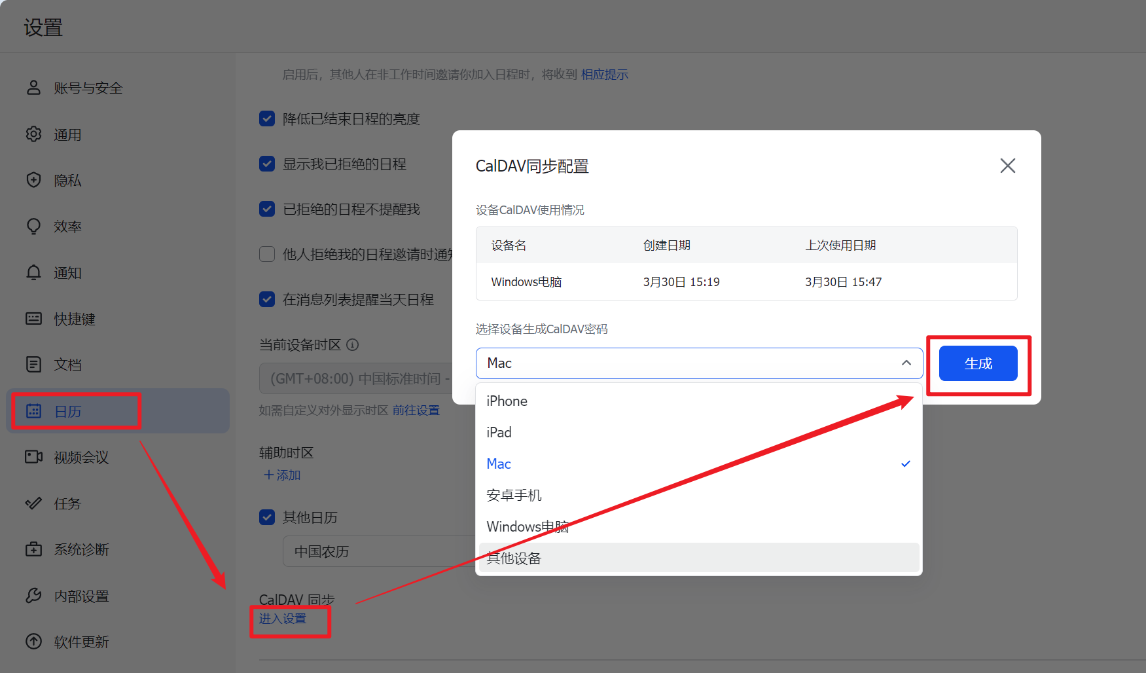The image size is (1146, 673).
Task: Uncheck 在消息列表提醒当天日程 checkbox
Action: (x=267, y=299)
